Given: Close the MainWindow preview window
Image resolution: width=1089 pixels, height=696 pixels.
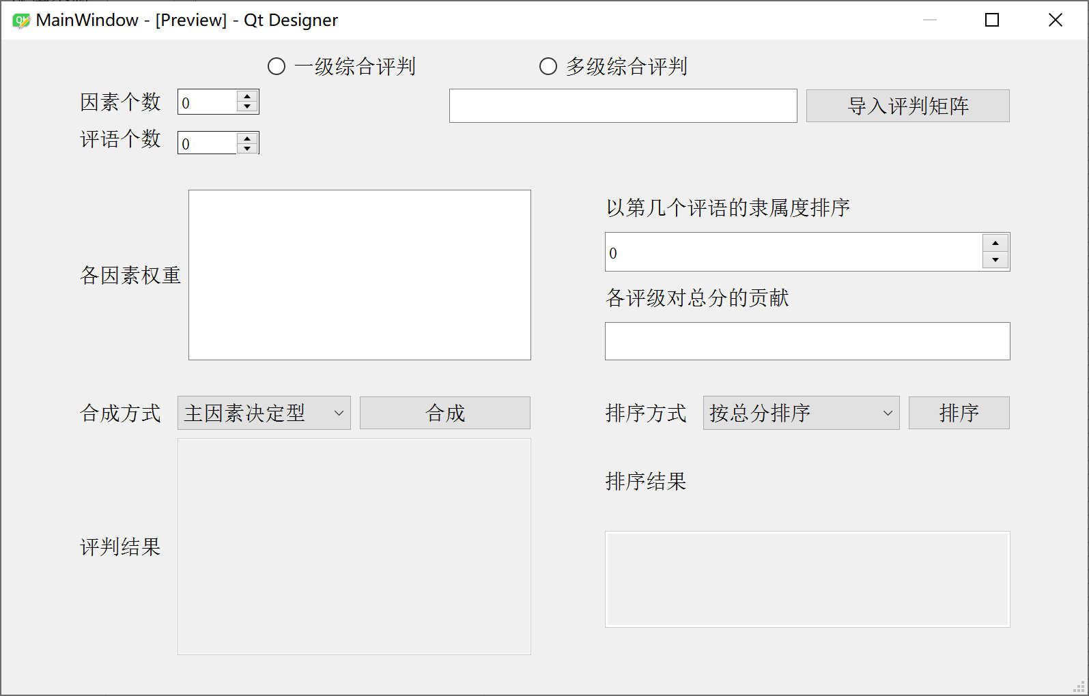Looking at the screenshot, I should click(x=1056, y=20).
